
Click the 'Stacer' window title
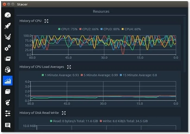point(22,4)
